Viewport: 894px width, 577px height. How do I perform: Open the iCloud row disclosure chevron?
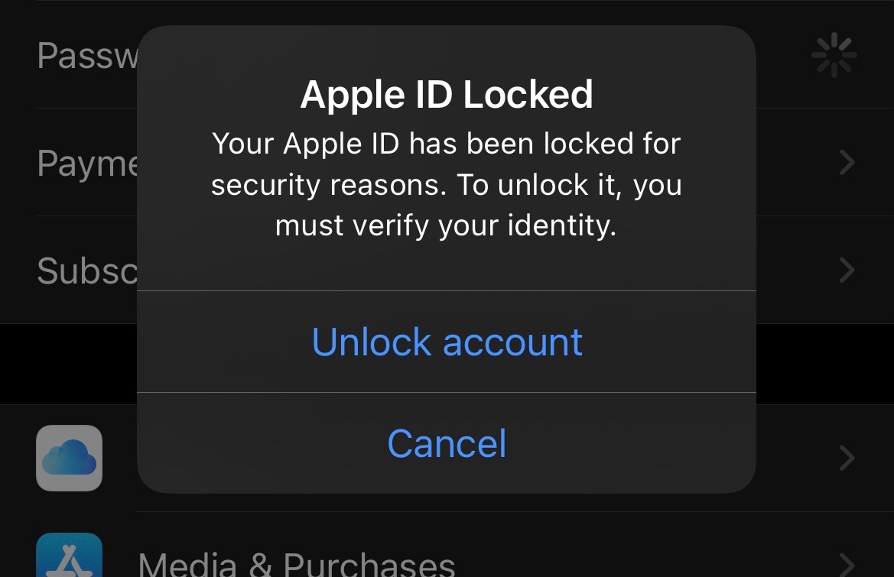coord(847,458)
